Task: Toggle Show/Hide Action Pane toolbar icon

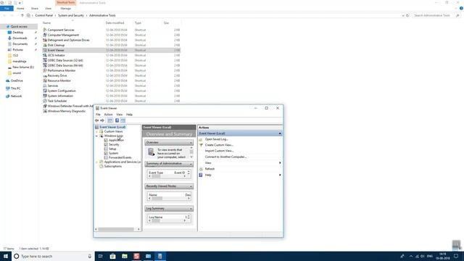Action: click(123, 120)
